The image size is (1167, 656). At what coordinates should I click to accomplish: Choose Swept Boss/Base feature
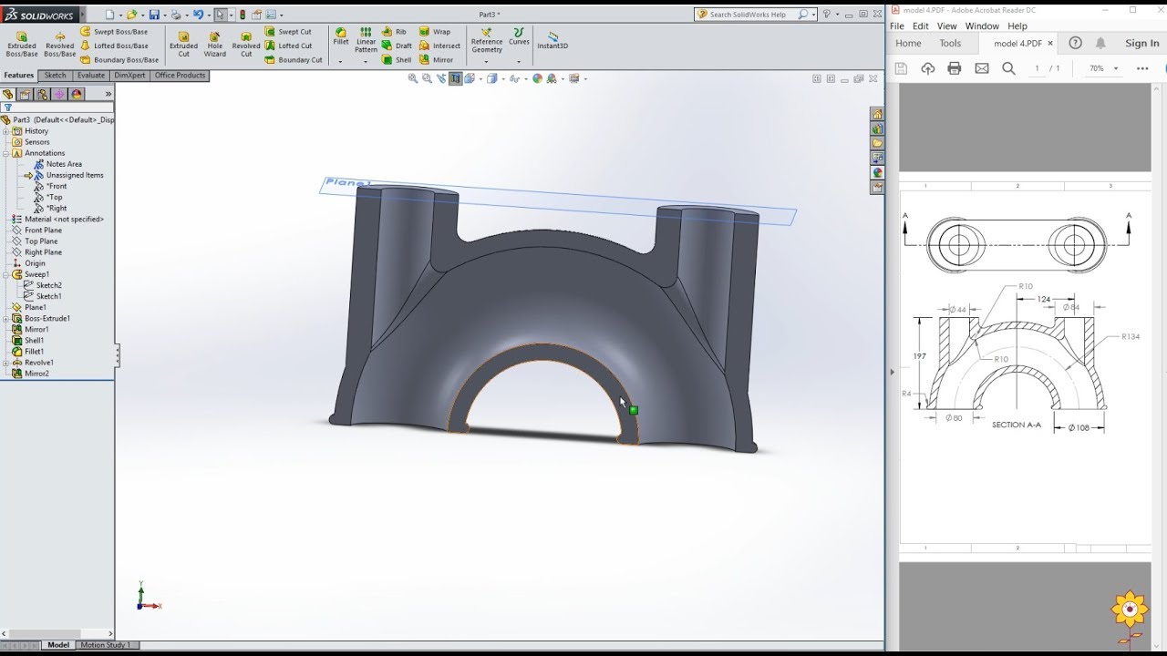pyautogui.click(x=114, y=32)
